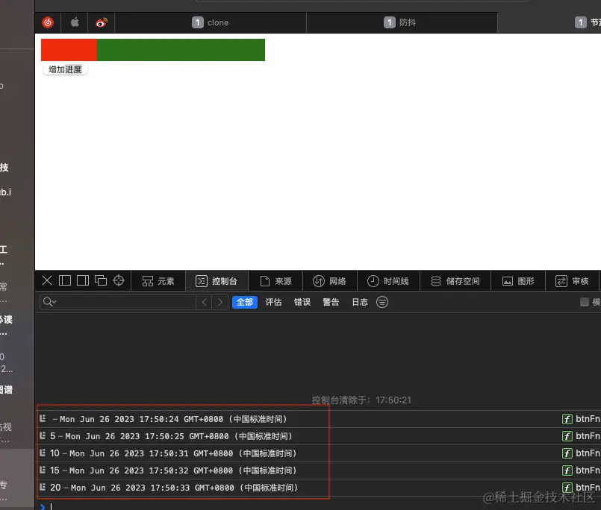The width and height of the screenshot is (601, 510).
Task: Select the 错误 console filter
Action: pos(302,302)
